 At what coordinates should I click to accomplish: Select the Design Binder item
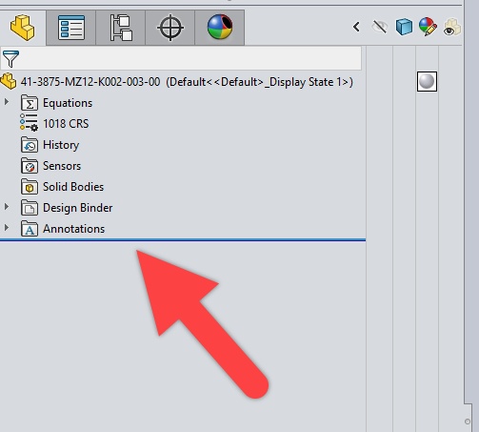[78, 208]
